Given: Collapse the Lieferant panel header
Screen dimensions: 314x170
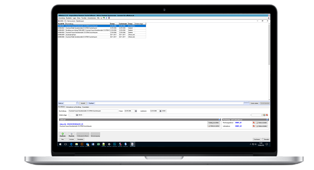Looking at the screenshot, I should [219, 119].
